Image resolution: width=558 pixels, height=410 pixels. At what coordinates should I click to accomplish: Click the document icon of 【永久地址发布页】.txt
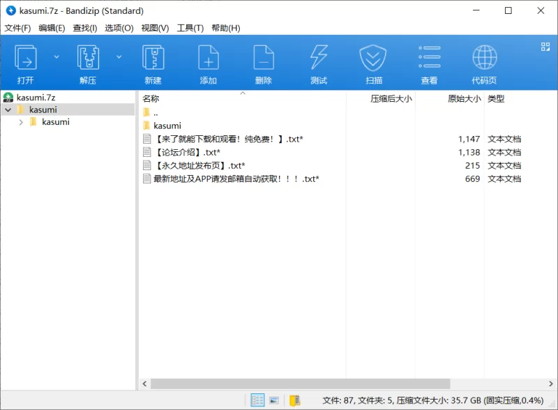(x=146, y=165)
